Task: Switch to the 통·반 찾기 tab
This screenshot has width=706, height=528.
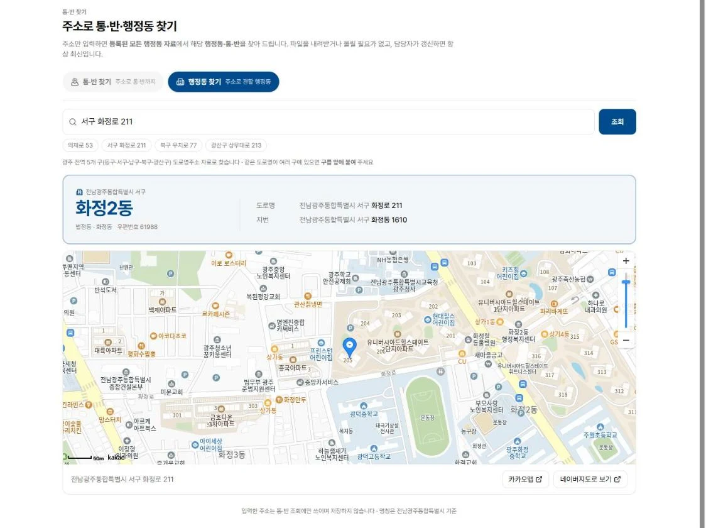Action: click(113, 82)
